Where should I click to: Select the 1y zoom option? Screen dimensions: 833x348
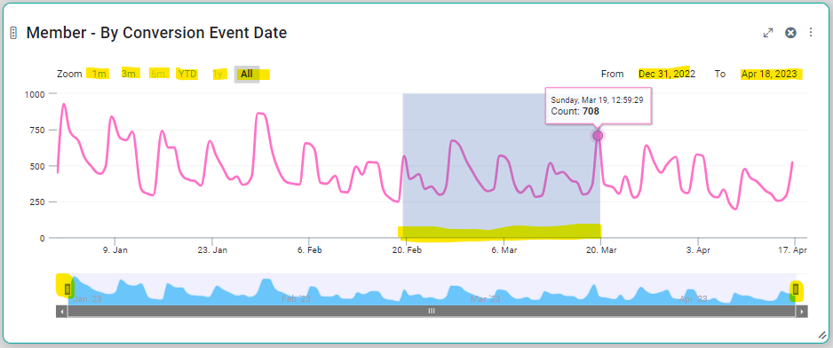[218, 74]
